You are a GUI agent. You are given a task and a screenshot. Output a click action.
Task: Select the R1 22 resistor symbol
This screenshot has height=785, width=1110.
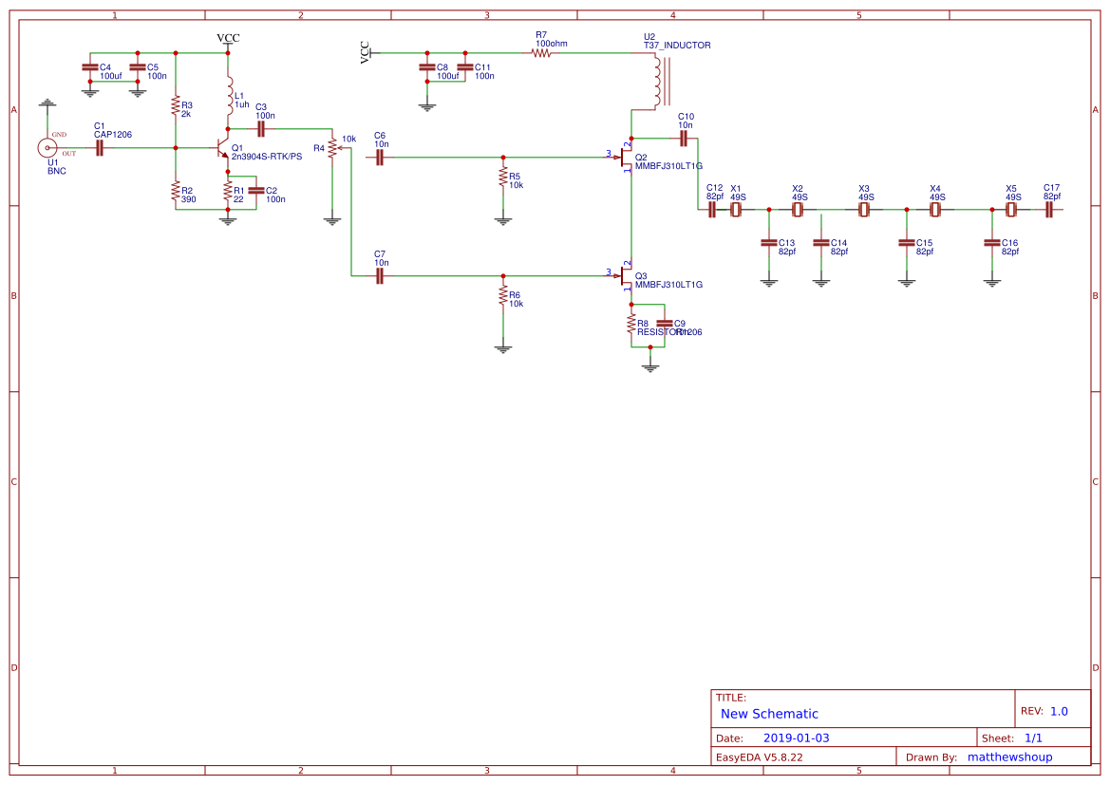[228, 191]
